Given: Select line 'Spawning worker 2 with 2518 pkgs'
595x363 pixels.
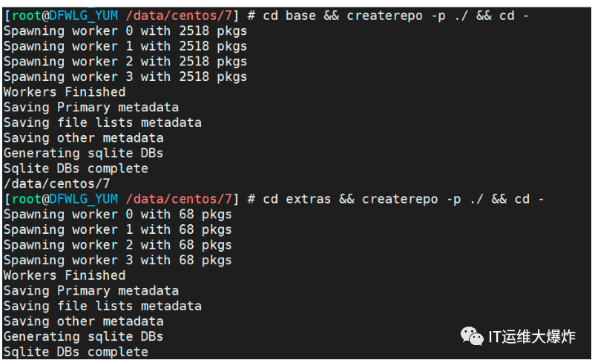Looking at the screenshot, I should pos(125,62).
